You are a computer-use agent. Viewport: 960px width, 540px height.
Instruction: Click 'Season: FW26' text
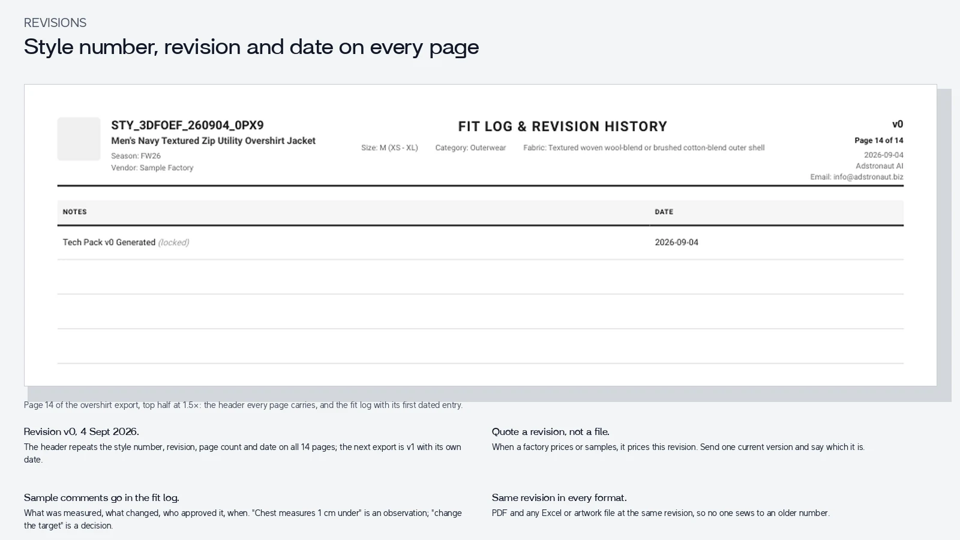(136, 156)
